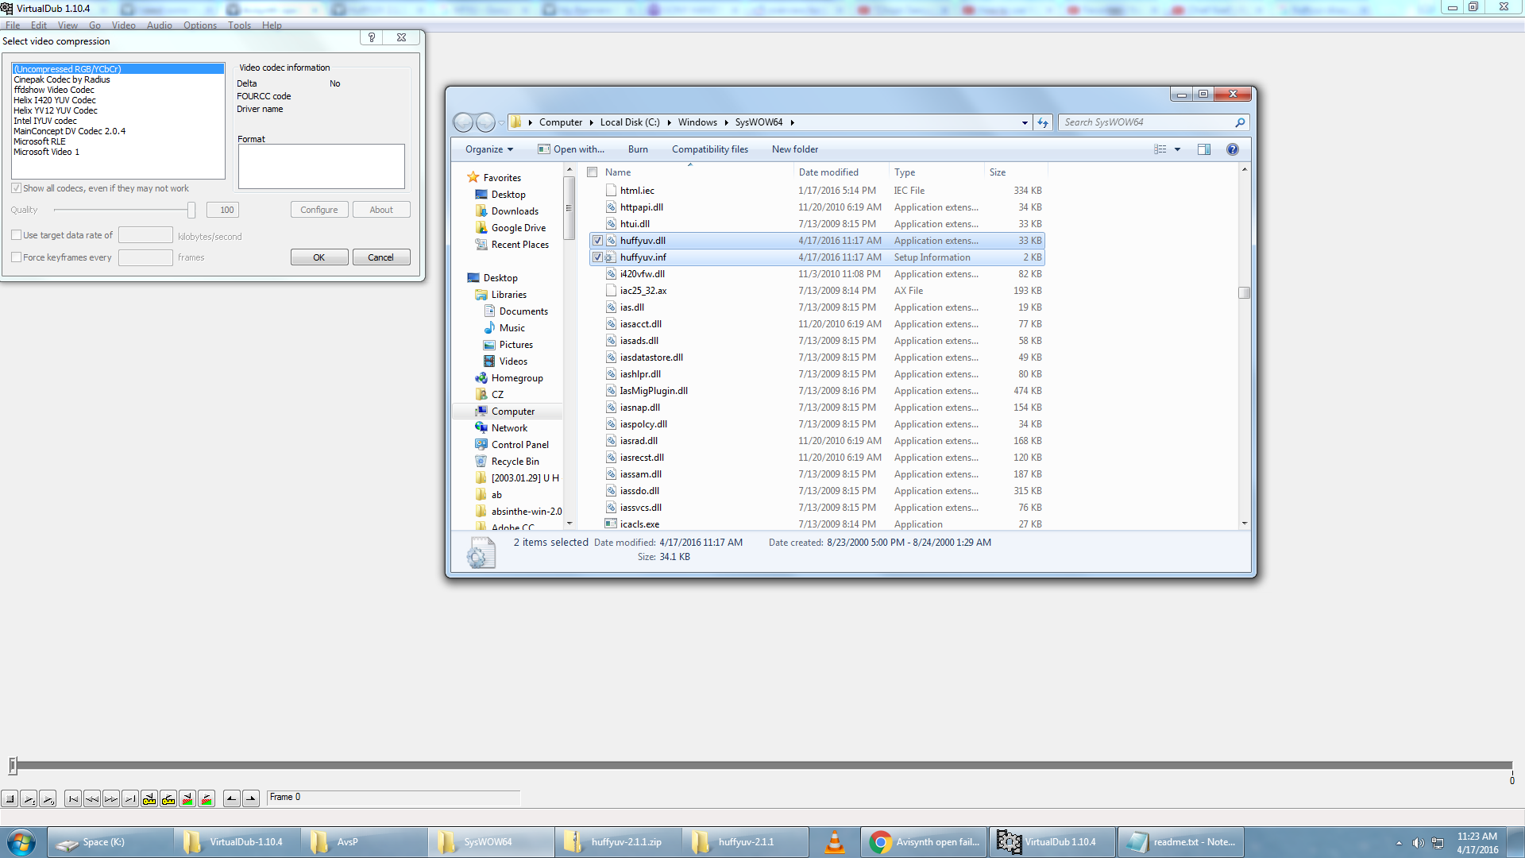Enable Use target data rate checkbox

[17, 235]
